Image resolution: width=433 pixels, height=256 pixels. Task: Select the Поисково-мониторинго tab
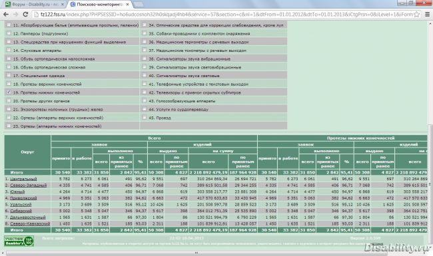99,5
